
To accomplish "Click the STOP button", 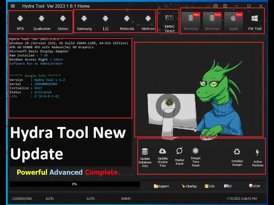I will (x=254, y=186).
